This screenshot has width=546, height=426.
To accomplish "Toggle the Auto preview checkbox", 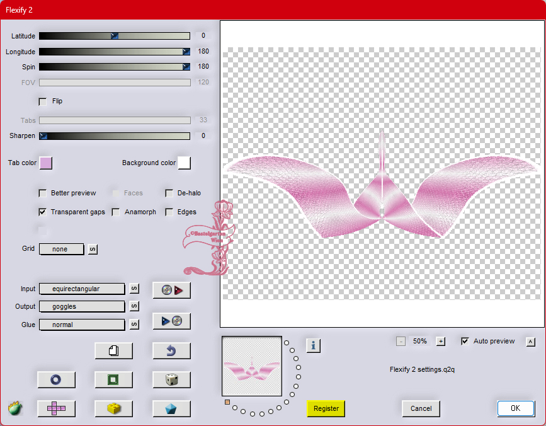I will (x=465, y=341).
